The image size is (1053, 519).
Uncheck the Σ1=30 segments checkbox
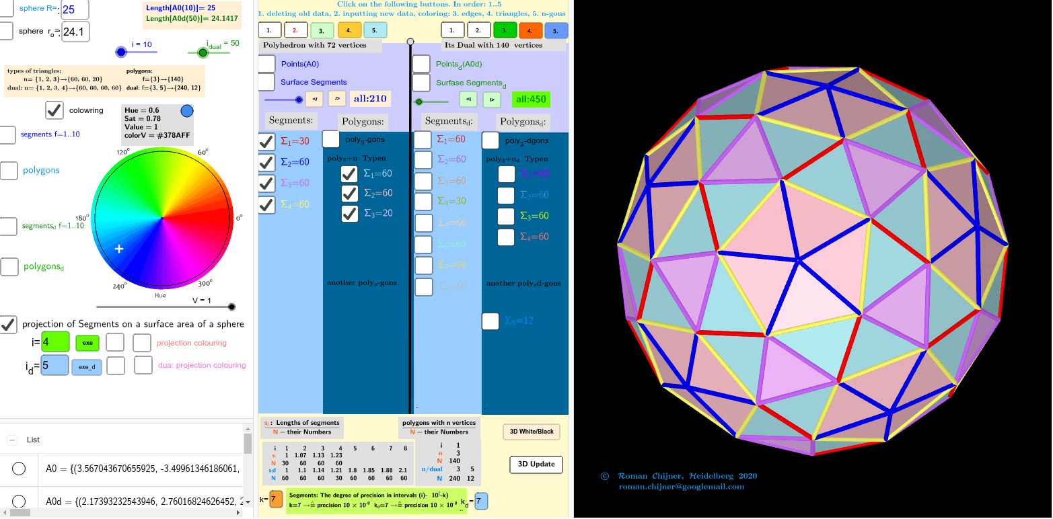[x=266, y=142]
